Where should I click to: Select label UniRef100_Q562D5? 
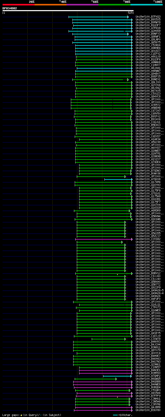point(148,234)
